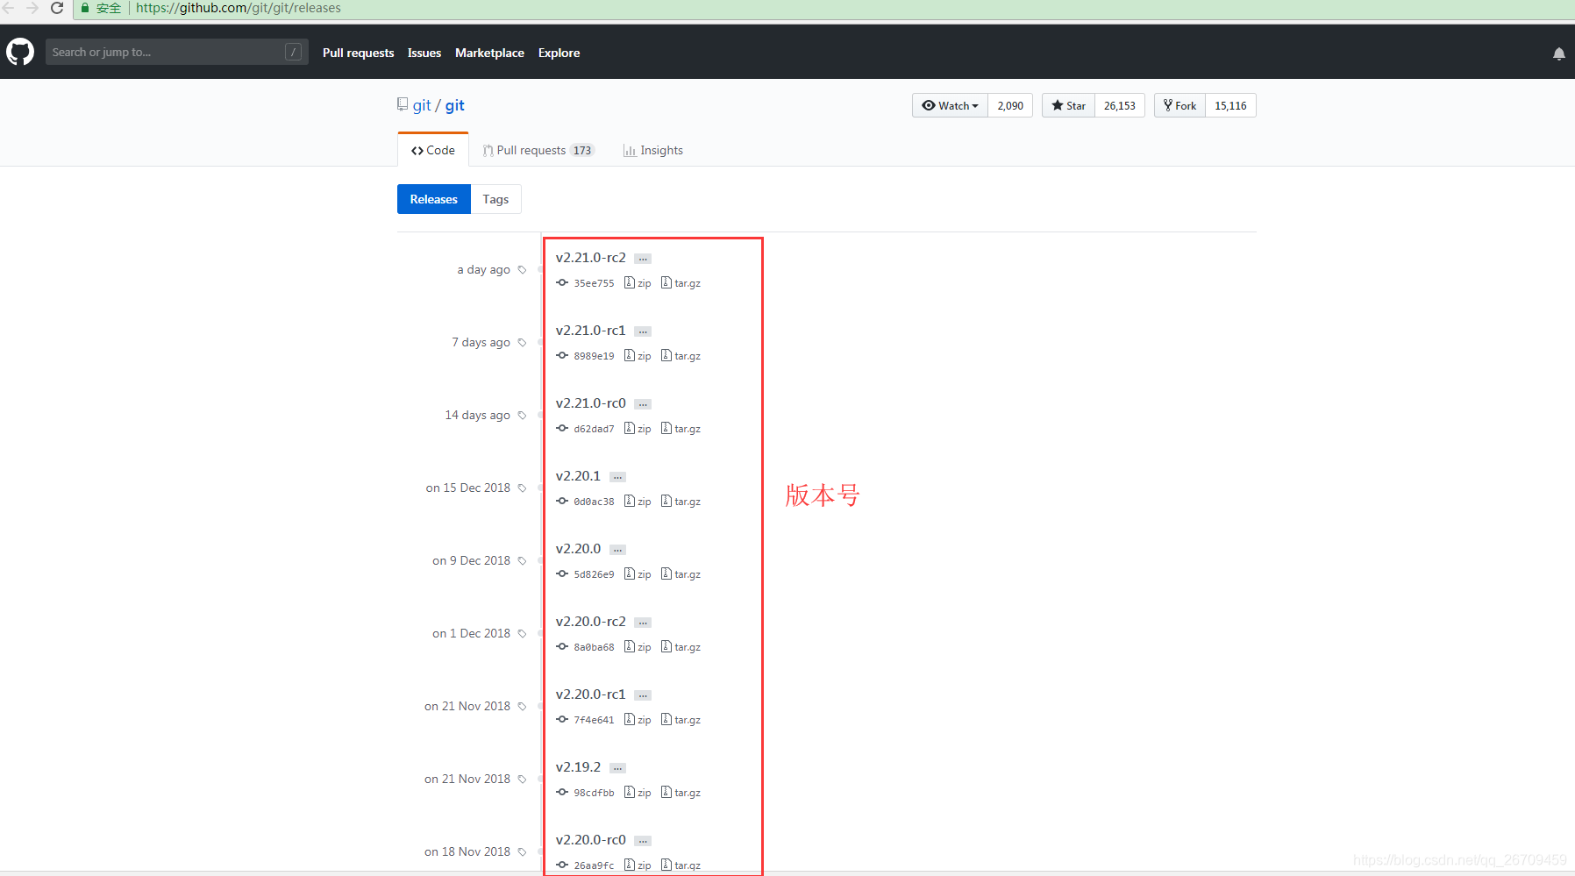Open Marketplace in the top navigation

tap(489, 53)
